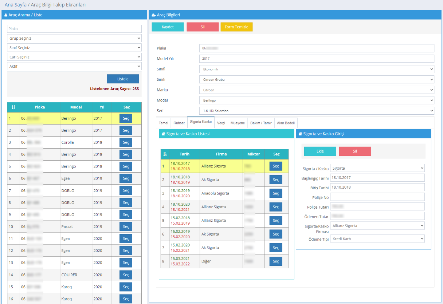
Task: Switch to Alım Bedeli tab
Action: click(x=286, y=123)
